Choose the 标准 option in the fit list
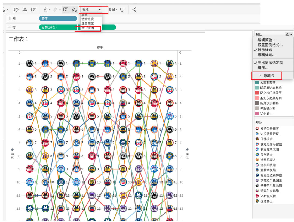This screenshot has width=294, height=222. click(x=84, y=15)
